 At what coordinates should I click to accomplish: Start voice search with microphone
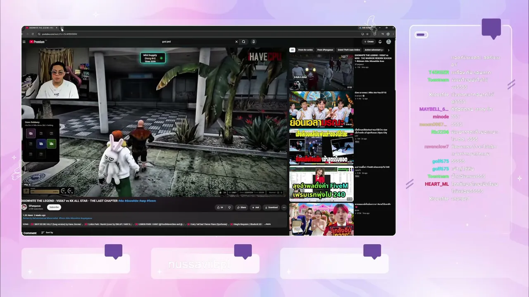pos(253,42)
